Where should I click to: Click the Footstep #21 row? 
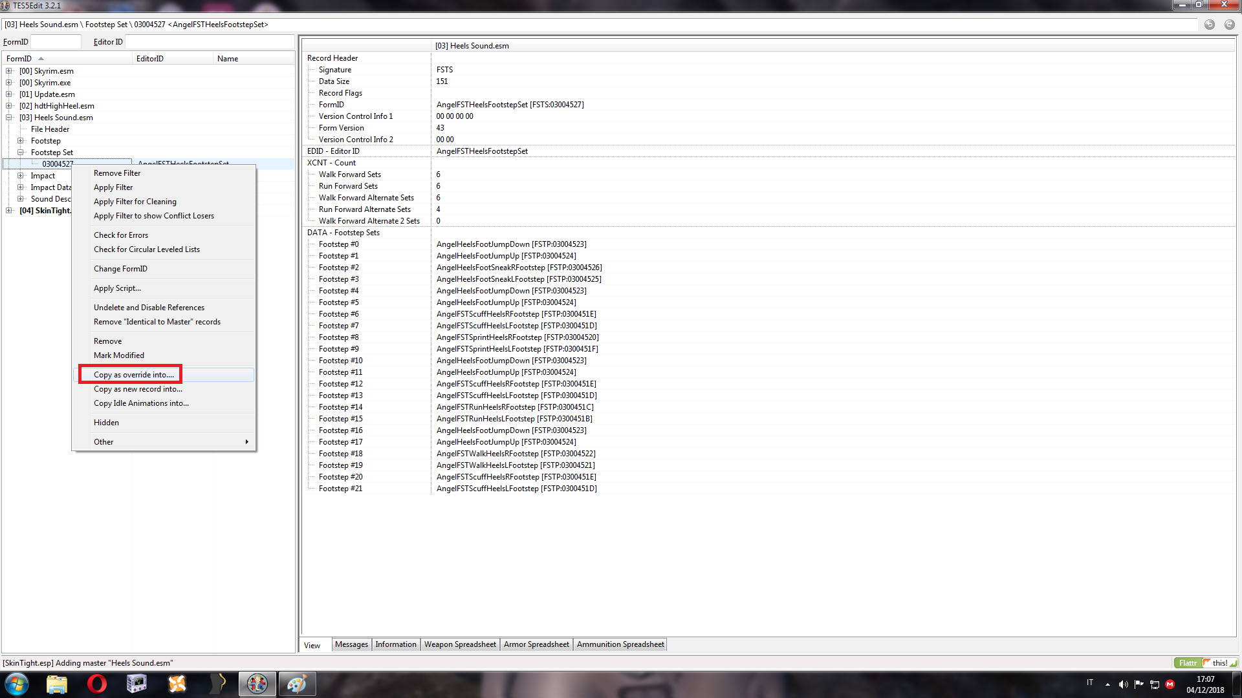[x=768, y=489]
